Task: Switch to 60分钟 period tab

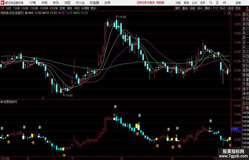Action: pyautogui.click(x=54, y=8)
